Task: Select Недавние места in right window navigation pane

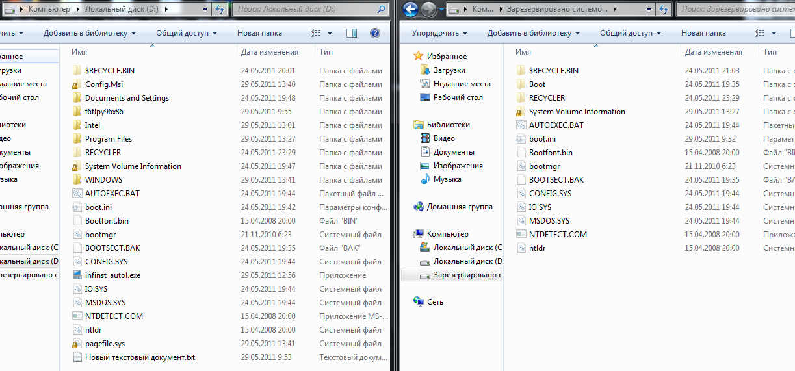Action: pyautogui.click(x=462, y=84)
